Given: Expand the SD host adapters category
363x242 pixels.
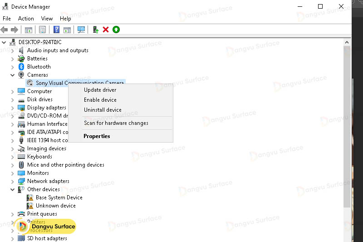Looking at the screenshot, I should tap(13, 238).
